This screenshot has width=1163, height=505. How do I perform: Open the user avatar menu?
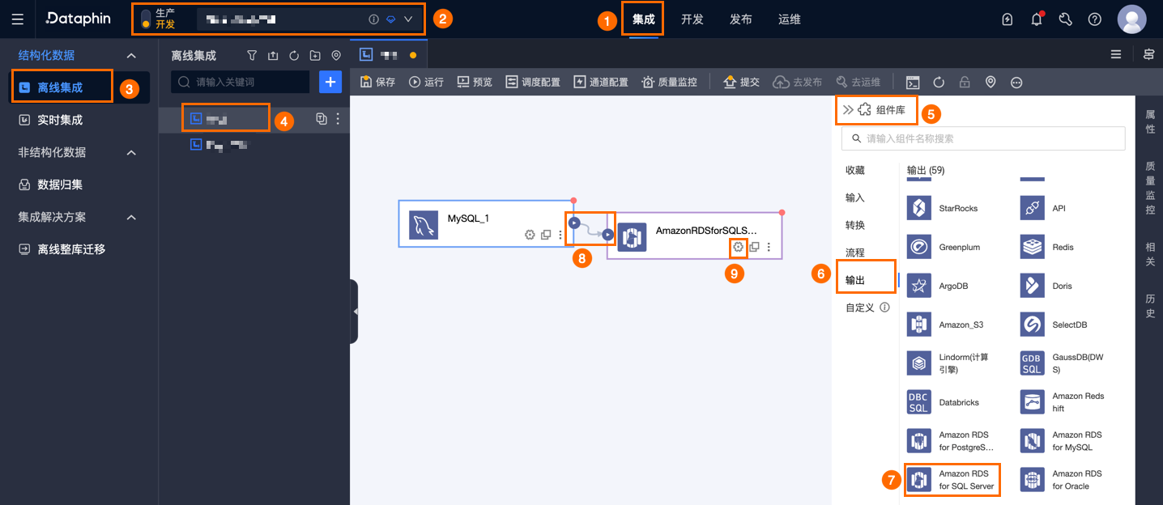(1131, 19)
